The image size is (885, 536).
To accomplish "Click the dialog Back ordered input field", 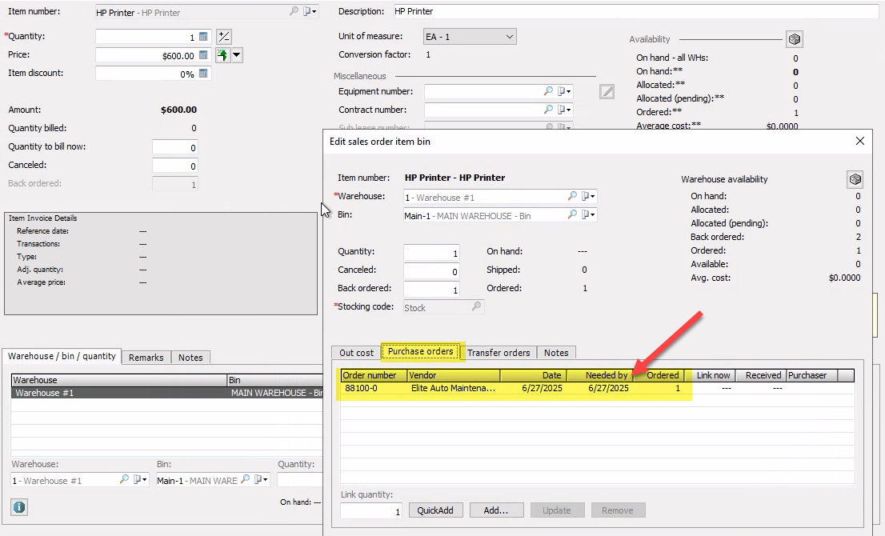I will coord(431,289).
